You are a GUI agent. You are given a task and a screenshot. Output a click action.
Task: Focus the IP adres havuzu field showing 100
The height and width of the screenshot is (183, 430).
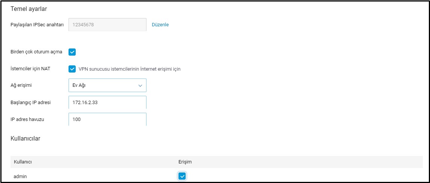(107, 119)
